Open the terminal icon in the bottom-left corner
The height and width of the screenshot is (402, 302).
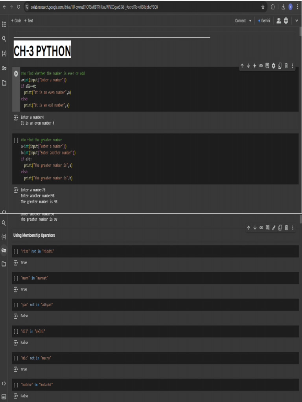(4, 397)
